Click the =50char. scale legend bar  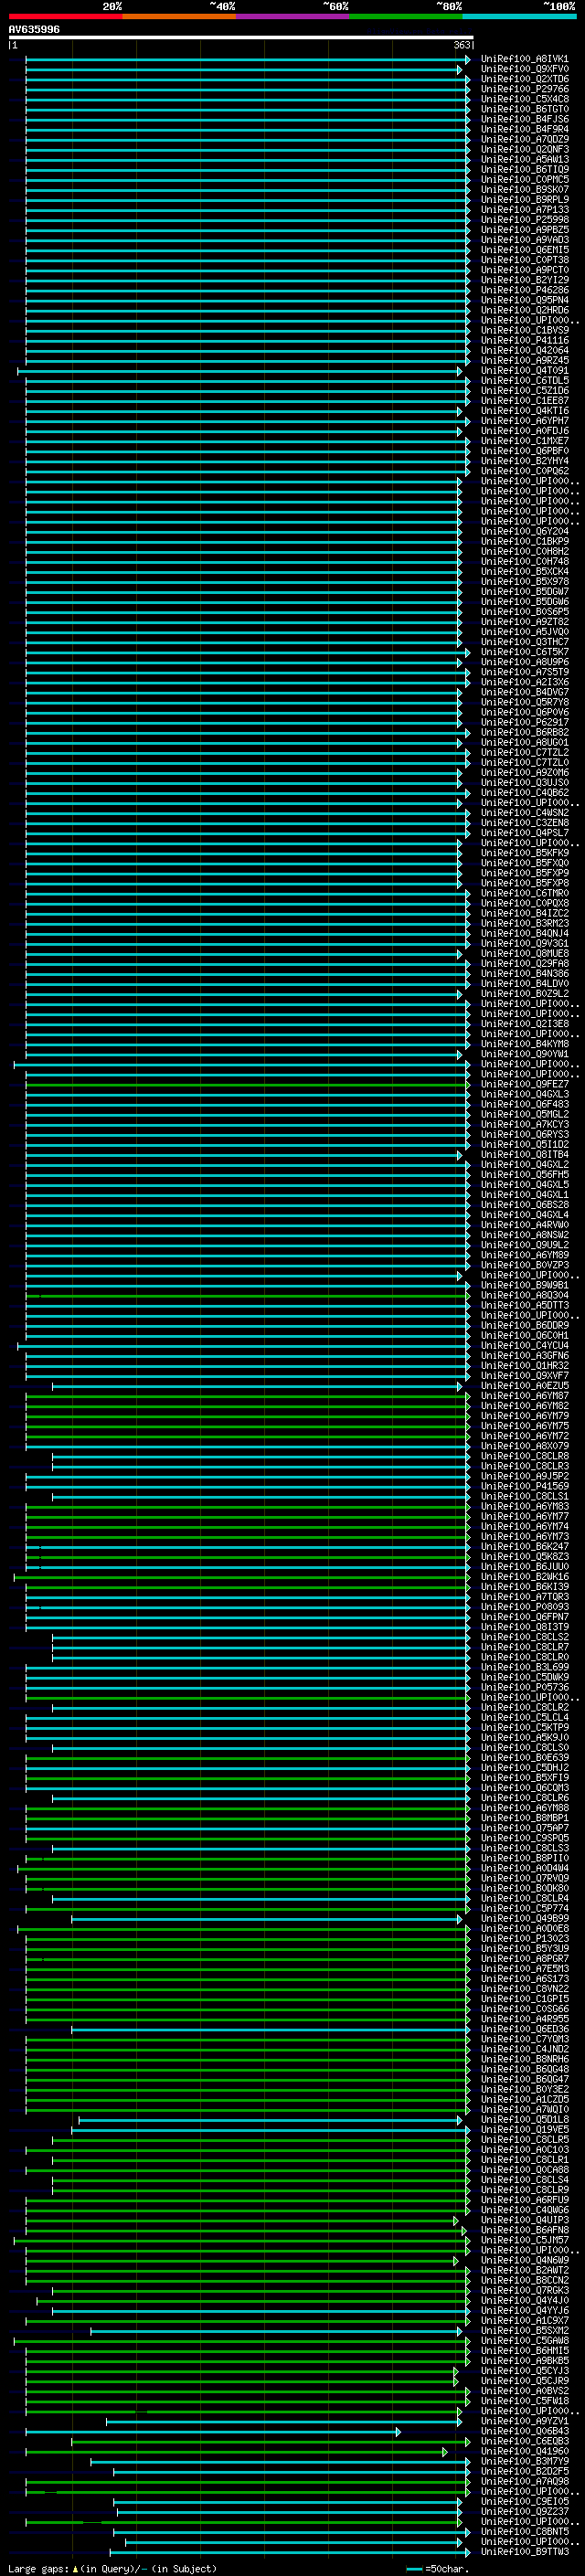point(415,2569)
